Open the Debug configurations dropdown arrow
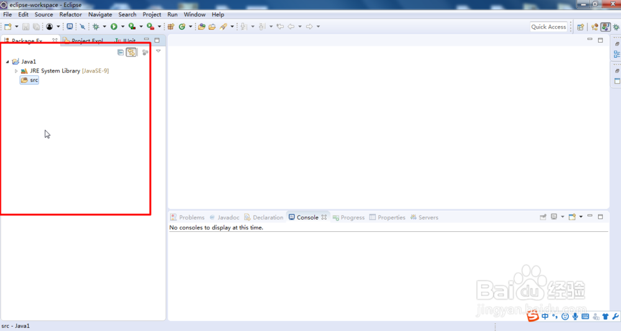This screenshot has height=331, width=621. (x=104, y=27)
